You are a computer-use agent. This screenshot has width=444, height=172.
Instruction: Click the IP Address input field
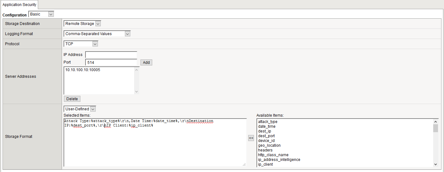pyautogui.click(x=111, y=55)
